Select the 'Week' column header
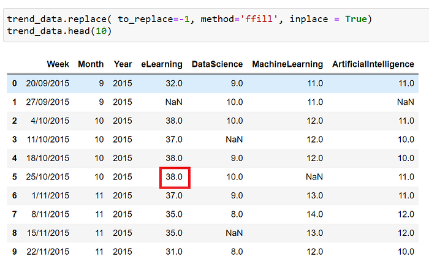 58,64
